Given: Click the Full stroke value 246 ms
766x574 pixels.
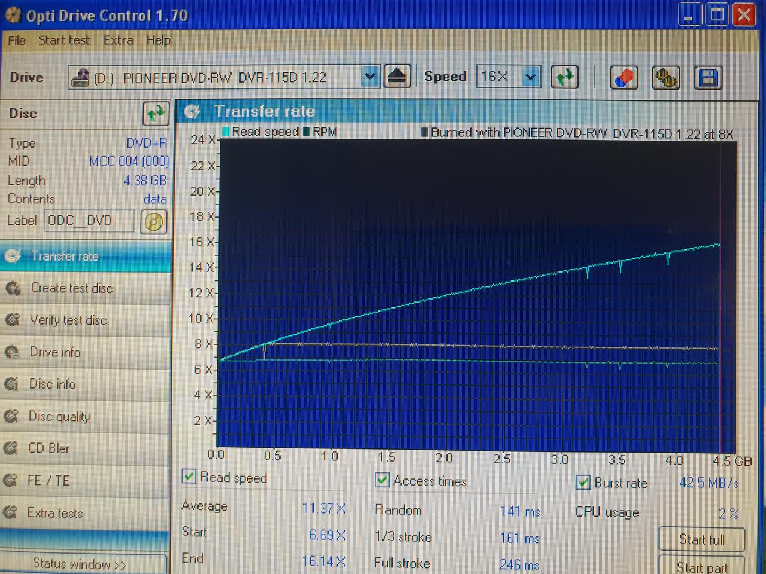Looking at the screenshot, I should [x=519, y=564].
